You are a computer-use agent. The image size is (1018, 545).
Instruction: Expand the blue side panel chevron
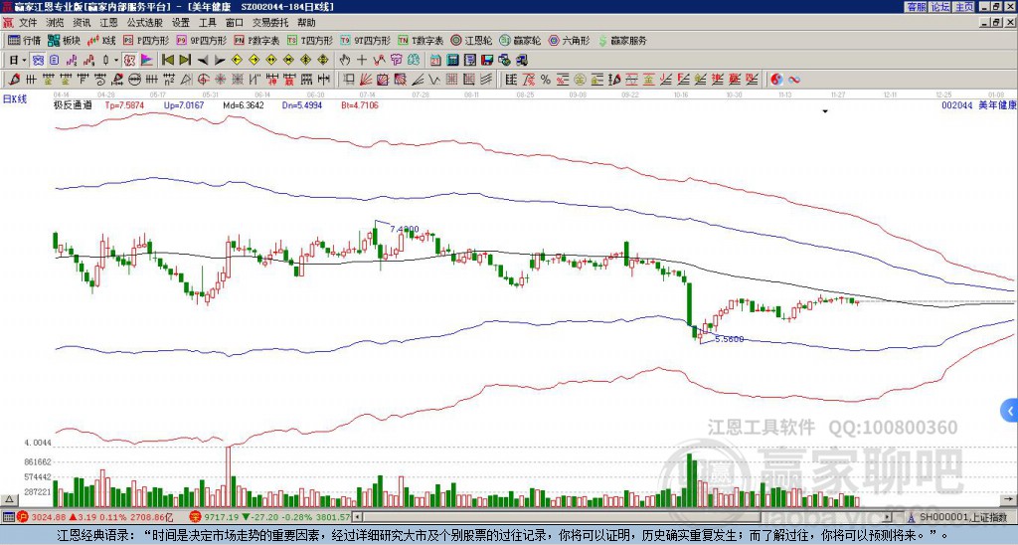(x=1010, y=411)
